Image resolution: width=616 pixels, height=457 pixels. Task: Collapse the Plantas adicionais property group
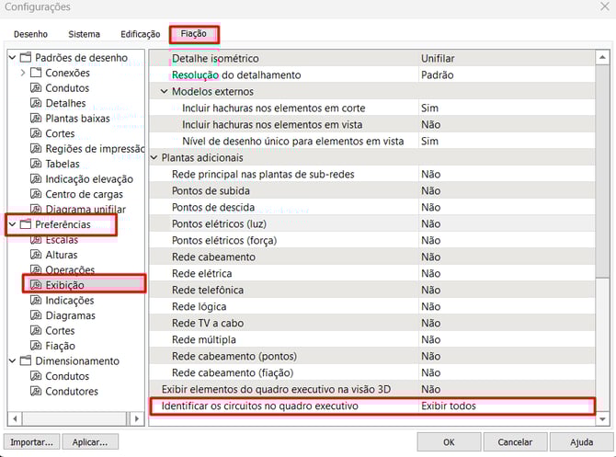[154, 158]
